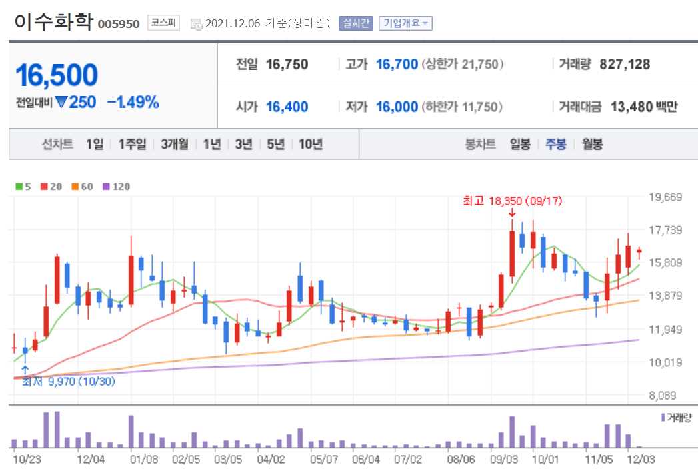Click the tallest volume bar near 09/03
The width and height of the screenshot is (698, 475).
512,432
